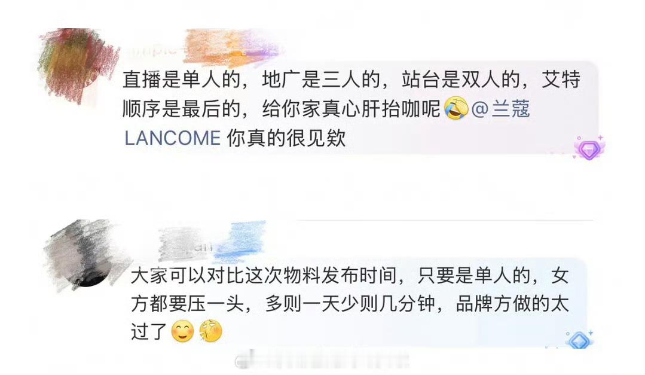Tap the shy hand-over-face emoji

click(x=210, y=331)
